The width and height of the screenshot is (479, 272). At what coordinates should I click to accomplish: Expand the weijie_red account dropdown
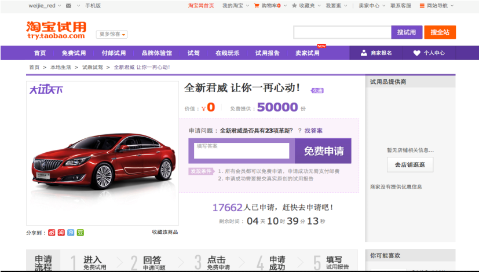(59, 5)
